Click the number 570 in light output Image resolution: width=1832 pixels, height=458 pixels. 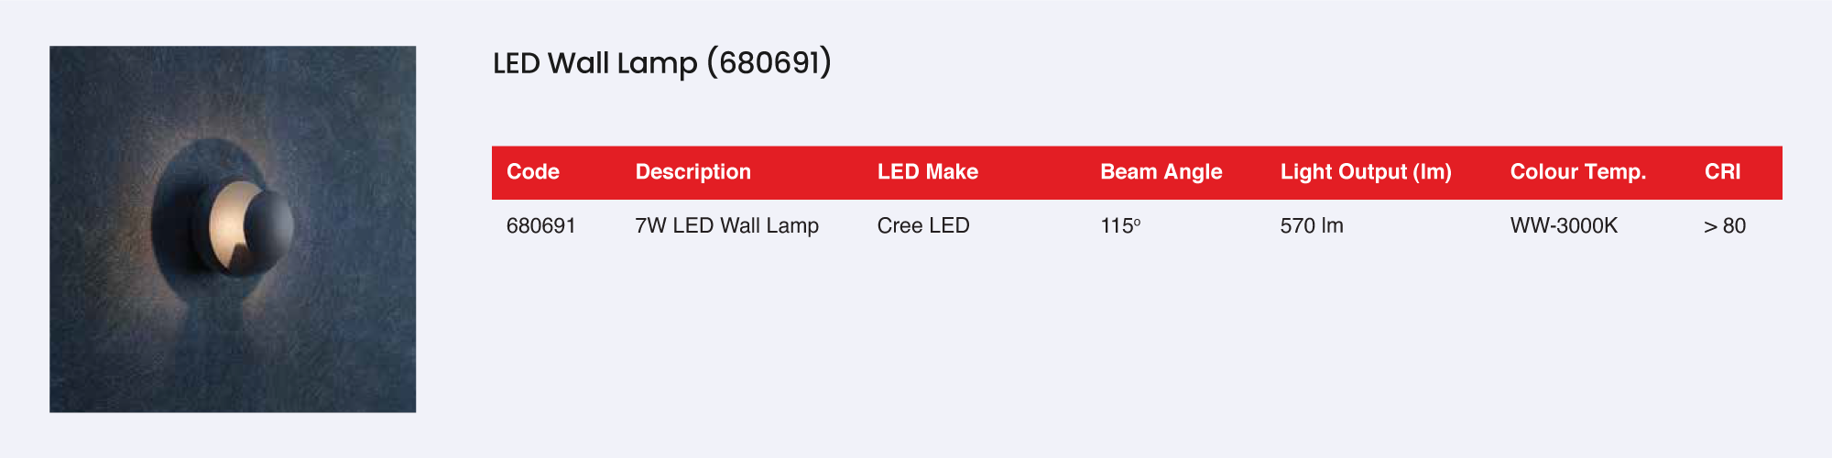pos(1297,226)
